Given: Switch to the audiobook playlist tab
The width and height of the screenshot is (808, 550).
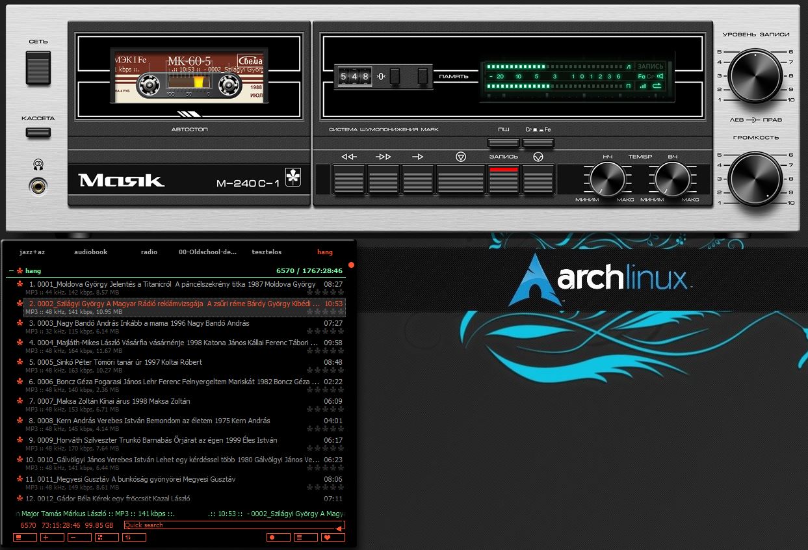Looking at the screenshot, I should (90, 252).
